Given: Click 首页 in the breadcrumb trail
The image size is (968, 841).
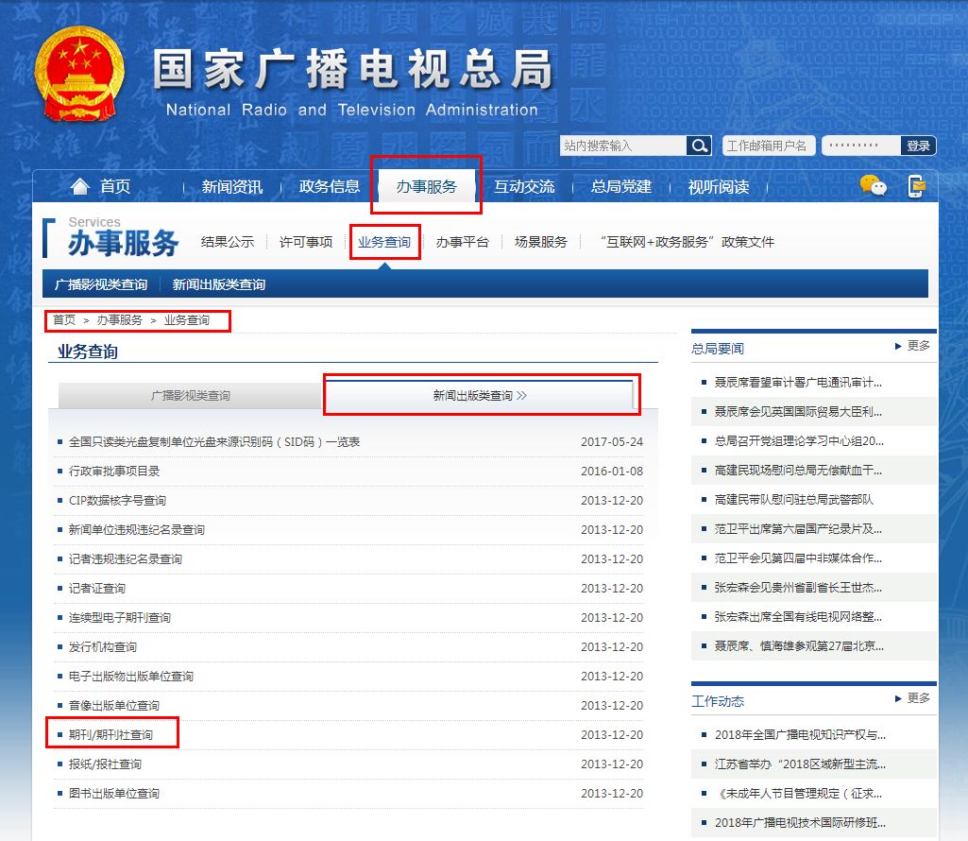Looking at the screenshot, I should [63, 320].
